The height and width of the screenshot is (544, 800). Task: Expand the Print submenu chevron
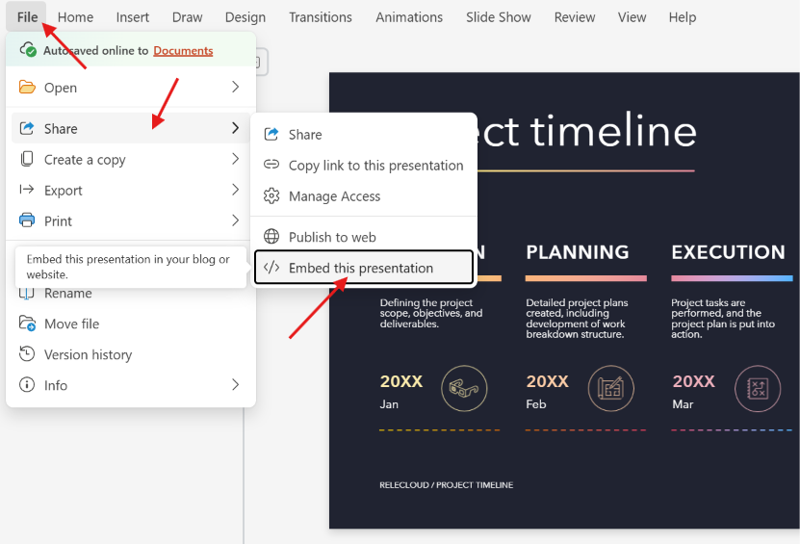pos(235,220)
